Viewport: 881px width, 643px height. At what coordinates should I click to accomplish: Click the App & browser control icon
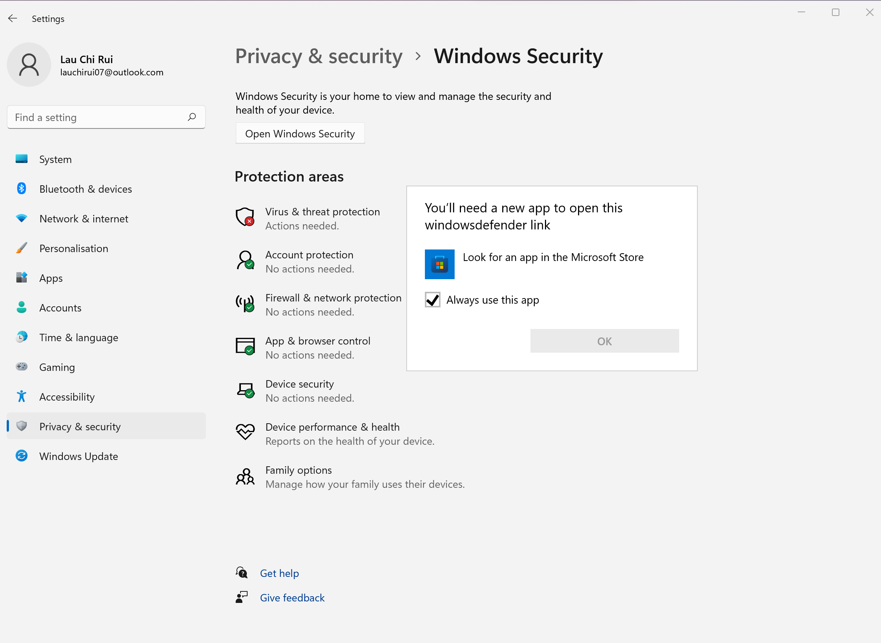coord(245,346)
